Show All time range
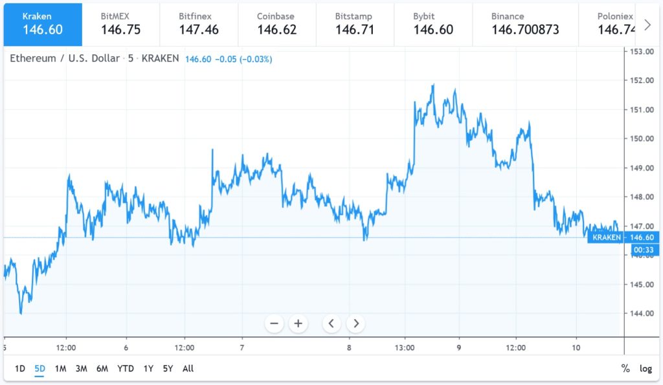The height and width of the screenshot is (385, 663). 188,369
